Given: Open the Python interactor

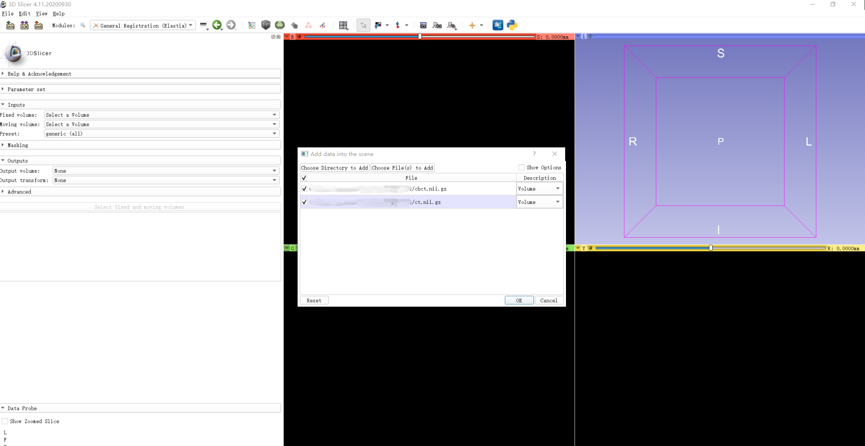Looking at the screenshot, I should click(x=512, y=25).
